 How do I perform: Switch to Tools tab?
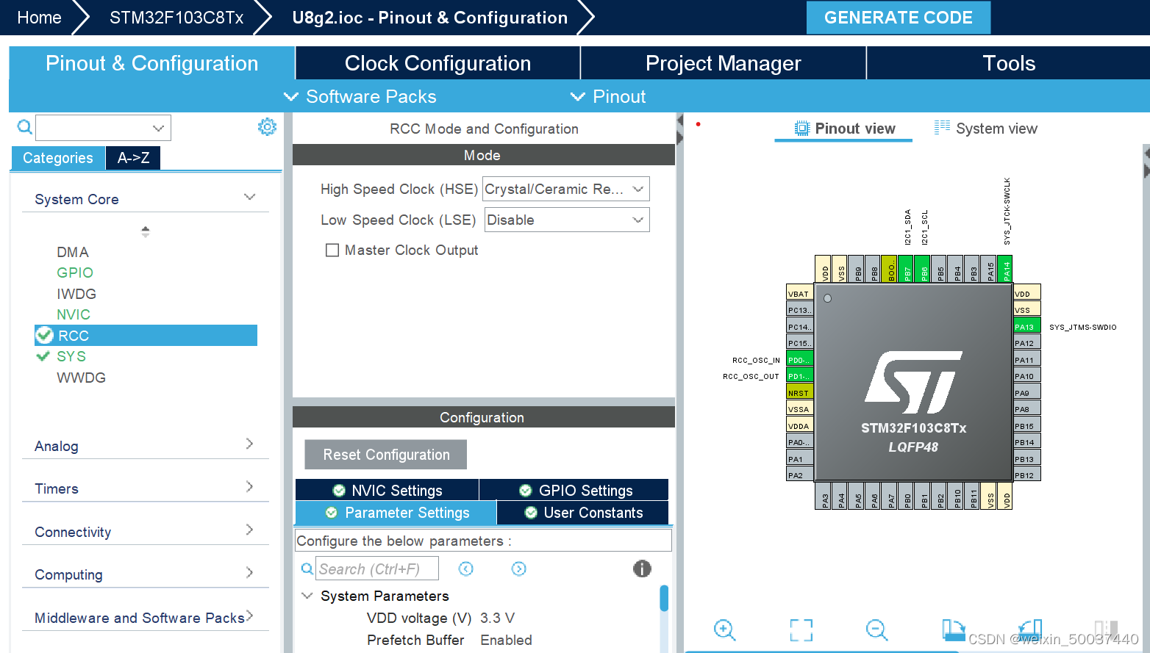click(x=1009, y=63)
